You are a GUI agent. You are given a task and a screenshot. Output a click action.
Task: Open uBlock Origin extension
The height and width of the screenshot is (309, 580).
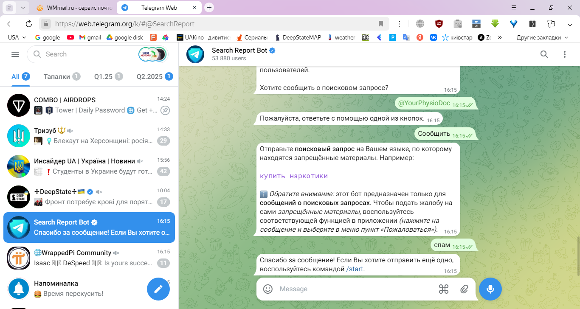[439, 24]
